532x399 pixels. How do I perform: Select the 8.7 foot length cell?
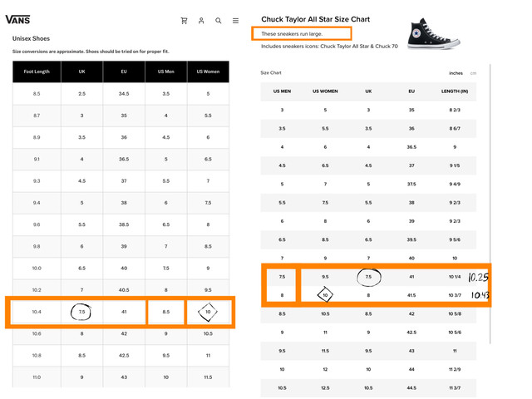[x=37, y=116]
